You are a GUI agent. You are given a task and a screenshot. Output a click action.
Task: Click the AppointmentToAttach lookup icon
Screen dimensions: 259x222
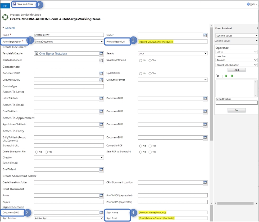click(x=101, y=124)
